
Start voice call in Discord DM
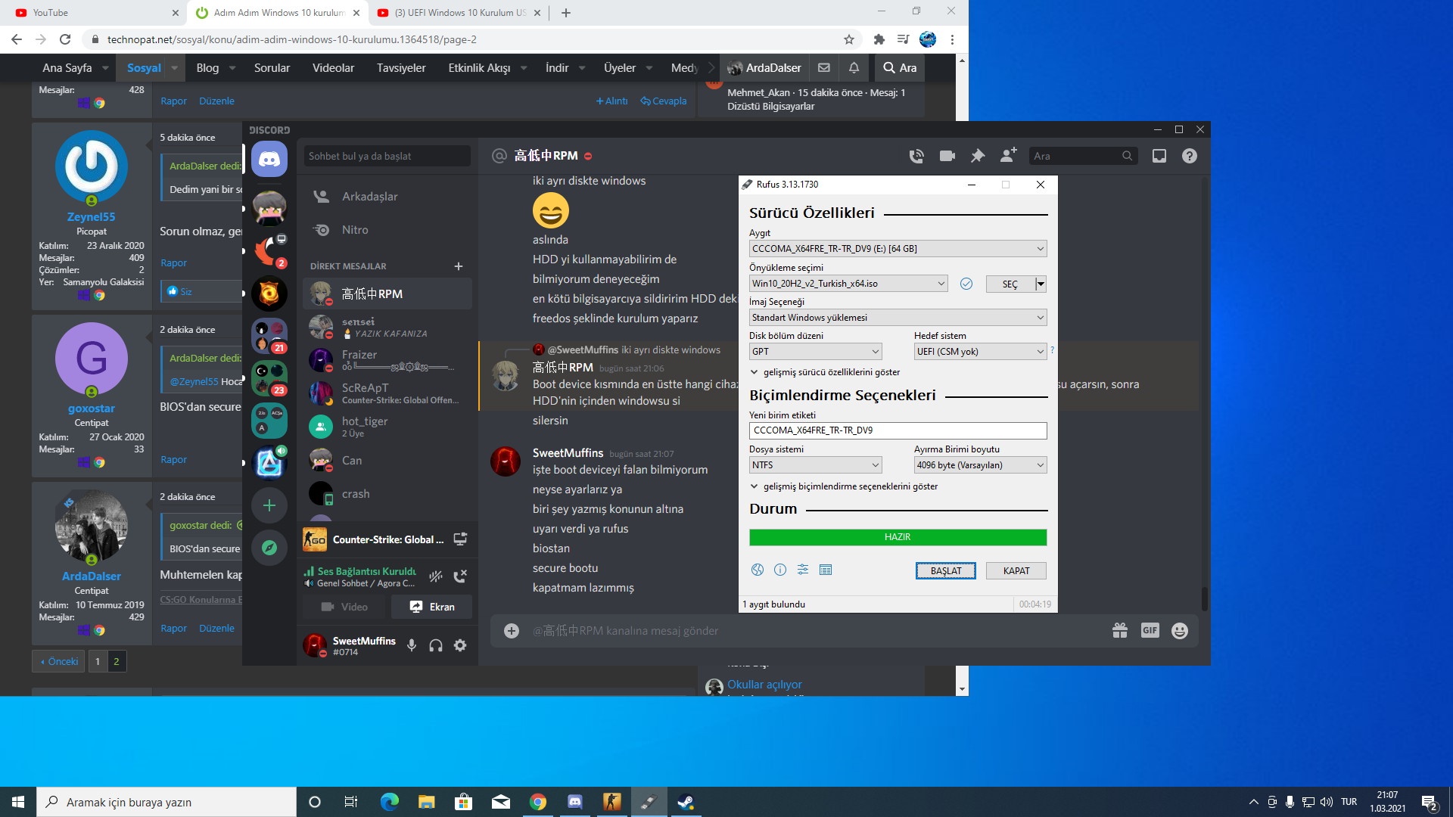(916, 156)
